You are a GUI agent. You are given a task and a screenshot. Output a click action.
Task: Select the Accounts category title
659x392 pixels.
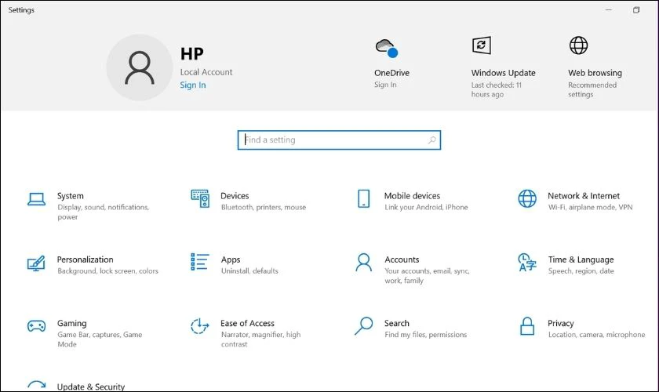pyautogui.click(x=402, y=260)
